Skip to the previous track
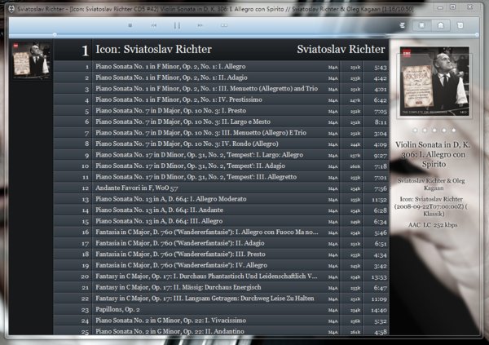The image size is (489, 345). pos(153,25)
